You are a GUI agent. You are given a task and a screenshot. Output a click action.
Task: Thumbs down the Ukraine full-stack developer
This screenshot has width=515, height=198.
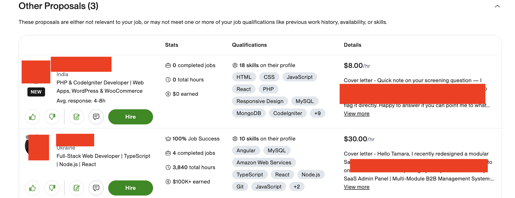52,188
